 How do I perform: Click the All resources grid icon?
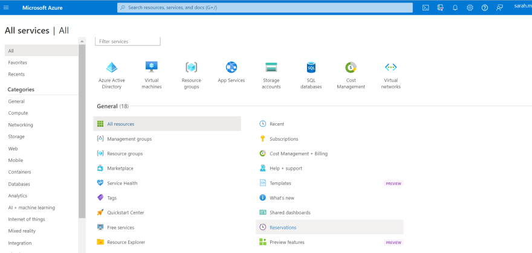100,124
